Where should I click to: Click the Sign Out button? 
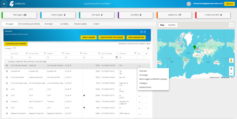coord(229,4)
